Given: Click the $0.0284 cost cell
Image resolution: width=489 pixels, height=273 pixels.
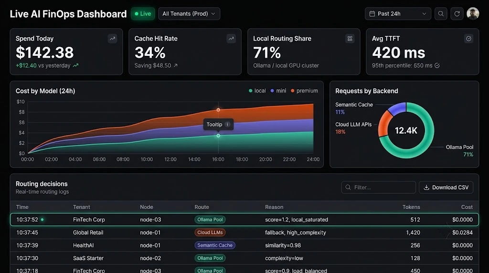Looking at the screenshot, I should 462,232.
